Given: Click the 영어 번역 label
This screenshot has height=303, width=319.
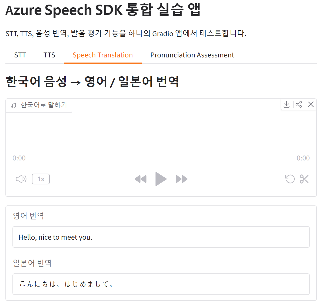Looking at the screenshot, I should (x=28, y=216).
